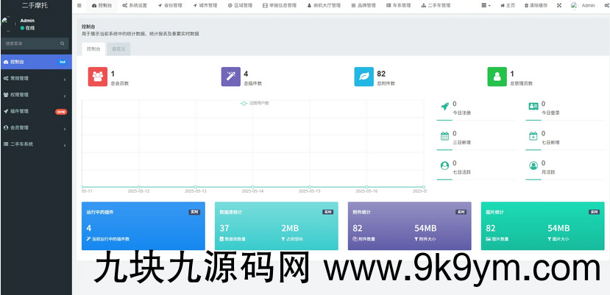The width and height of the screenshot is (610, 295).
Task: Click the calendar icon for 三日新增
Action: 444,136
